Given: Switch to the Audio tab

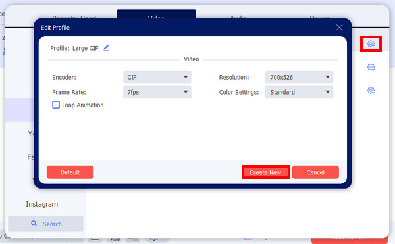Looking at the screenshot, I should (238, 16).
